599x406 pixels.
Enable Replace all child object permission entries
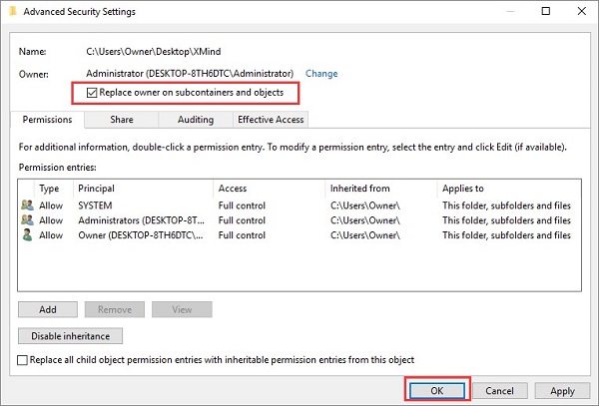coord(24,360)
